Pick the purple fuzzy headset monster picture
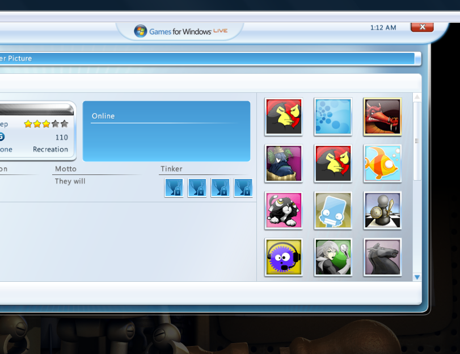This screenshot has height=354, width=460. point(284,257)
